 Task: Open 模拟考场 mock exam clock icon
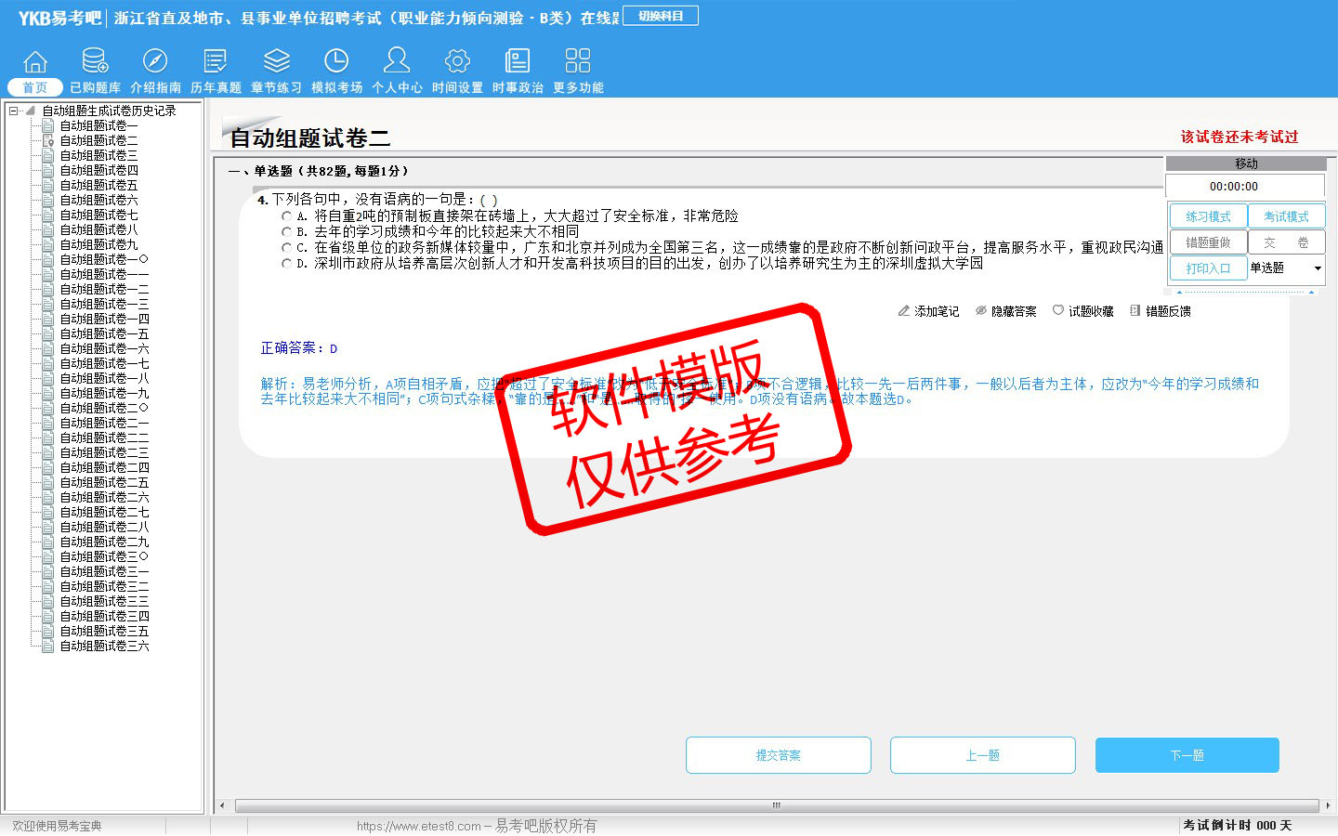pyautogui.click(x=336, y=62)
